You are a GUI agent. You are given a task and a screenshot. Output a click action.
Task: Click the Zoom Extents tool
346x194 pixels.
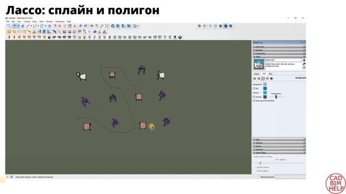pyautogui.click(x=107, y=26)
